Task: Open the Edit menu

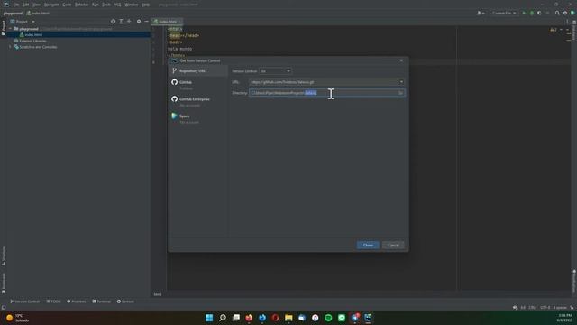Action: [x=26, y=5]
